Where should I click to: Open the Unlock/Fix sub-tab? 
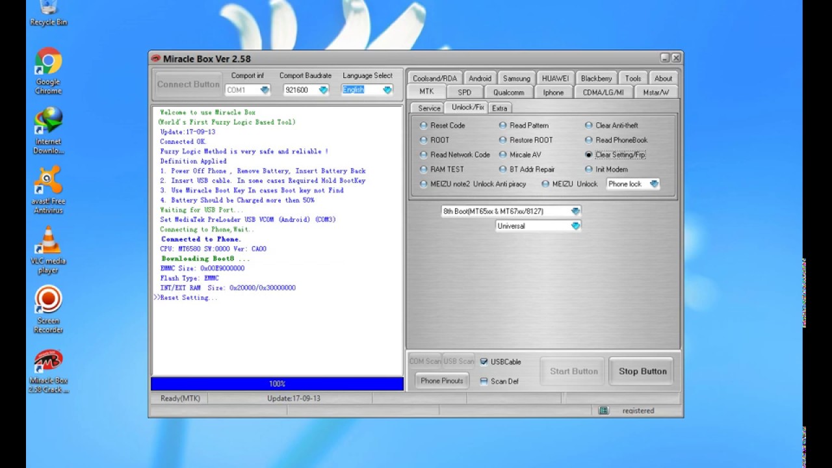click(x=467, y=107)
